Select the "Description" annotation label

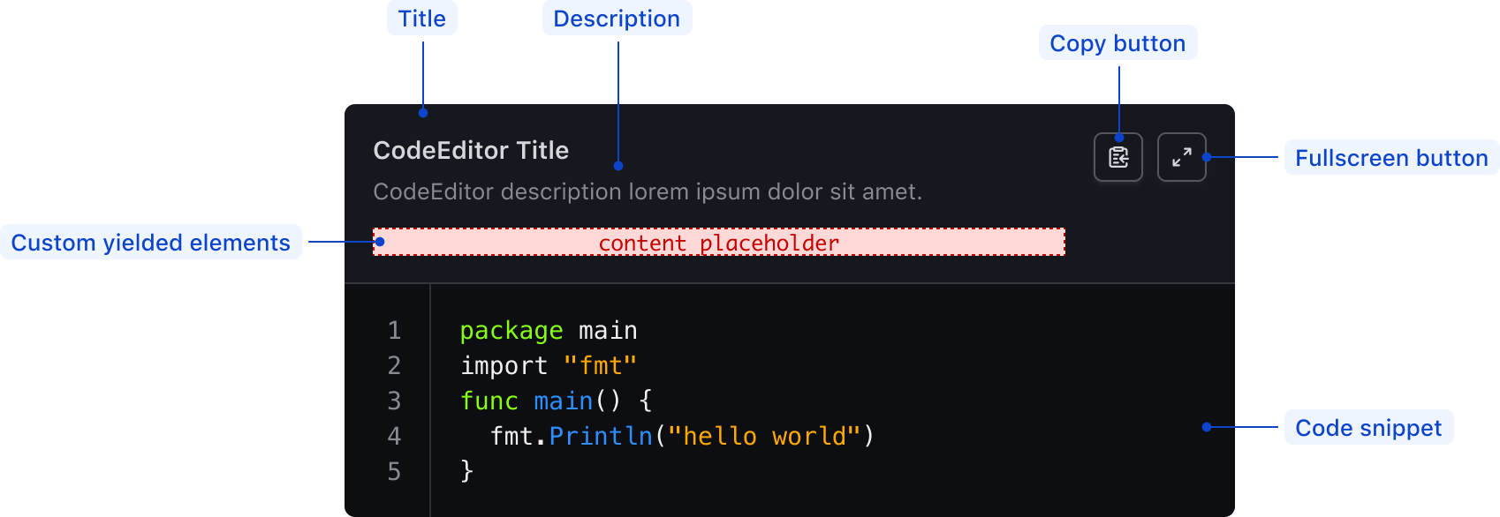coord(617,19)
